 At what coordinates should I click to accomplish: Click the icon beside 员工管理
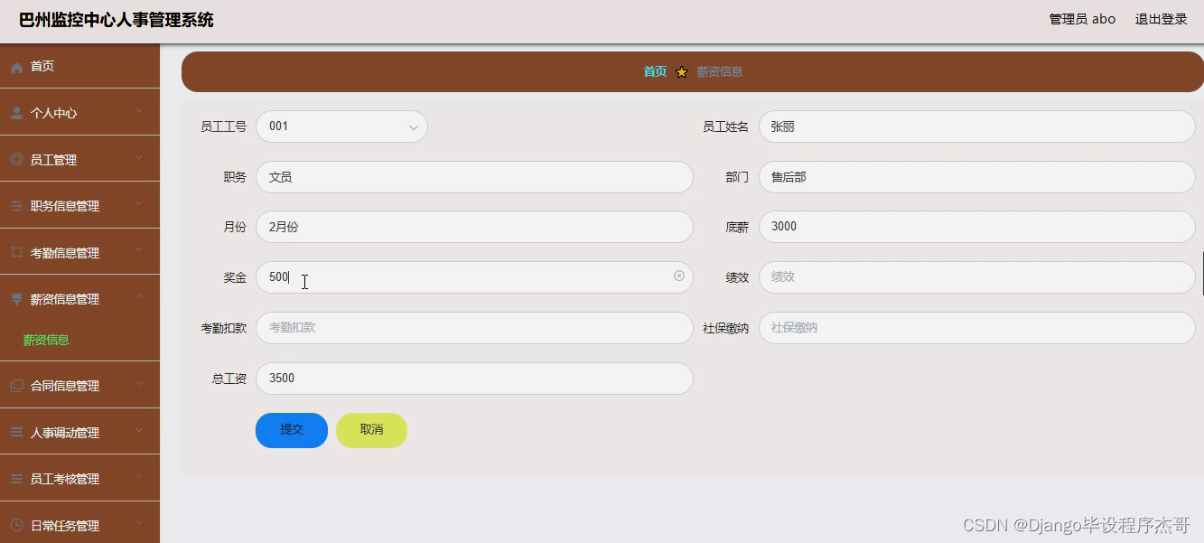tap(16, 160)
